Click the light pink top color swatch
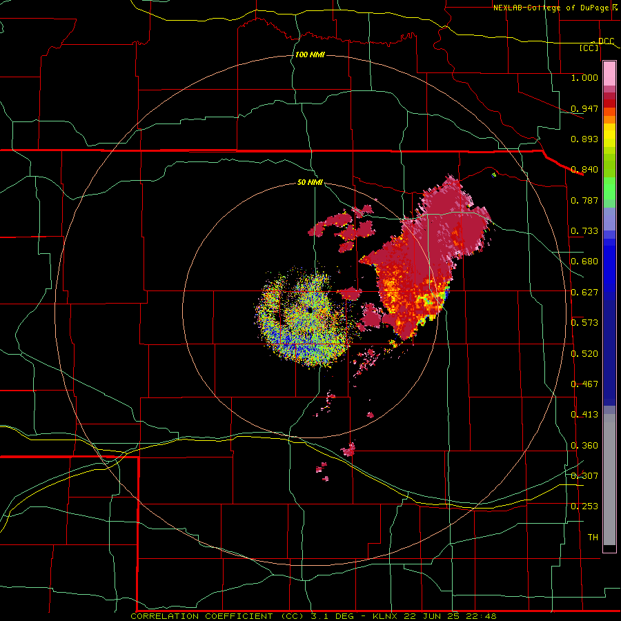 609,73
